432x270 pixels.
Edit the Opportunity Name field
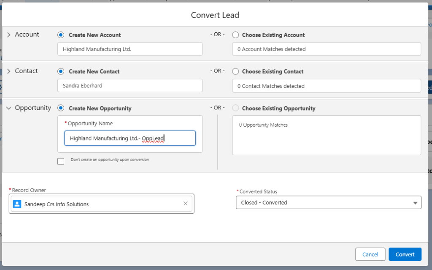tap(130, 138)
